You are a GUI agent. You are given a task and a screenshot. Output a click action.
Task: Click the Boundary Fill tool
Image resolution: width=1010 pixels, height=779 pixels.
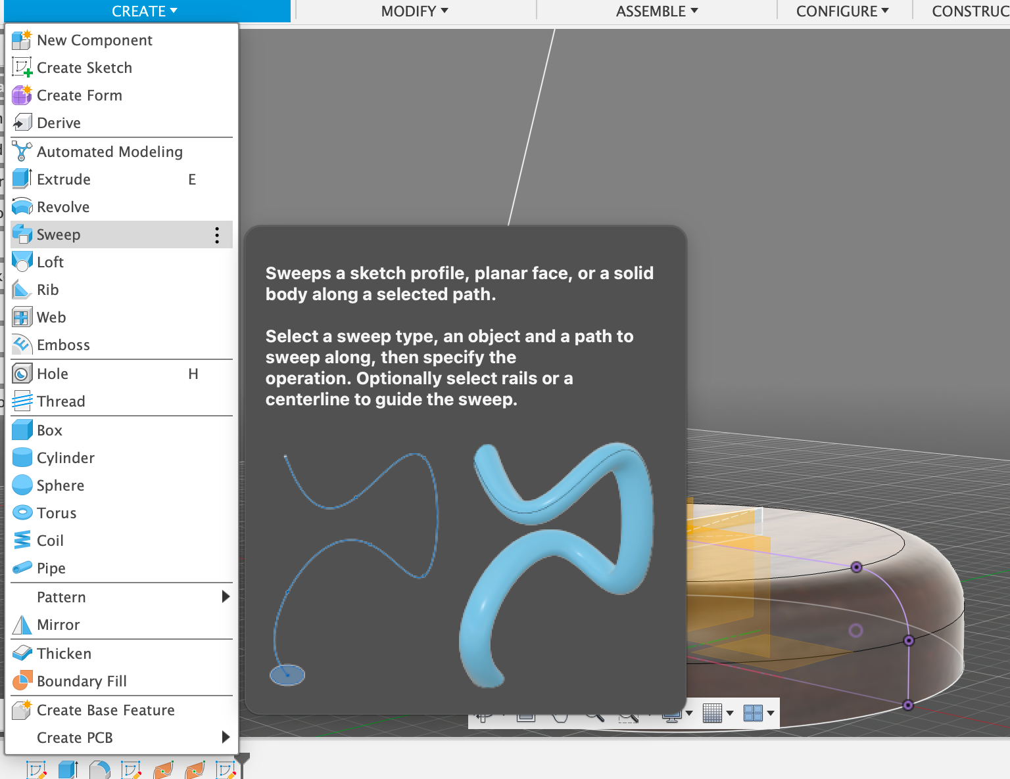82,681
